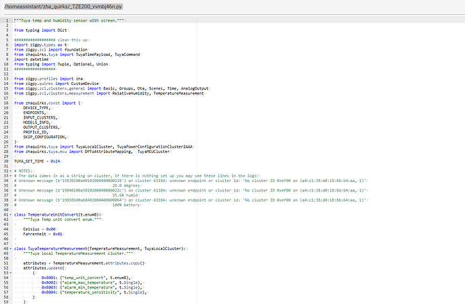
Task: Click 'attributes = TemperatureMeasurement.attributes.copy()' line
Action: [84, 264]
